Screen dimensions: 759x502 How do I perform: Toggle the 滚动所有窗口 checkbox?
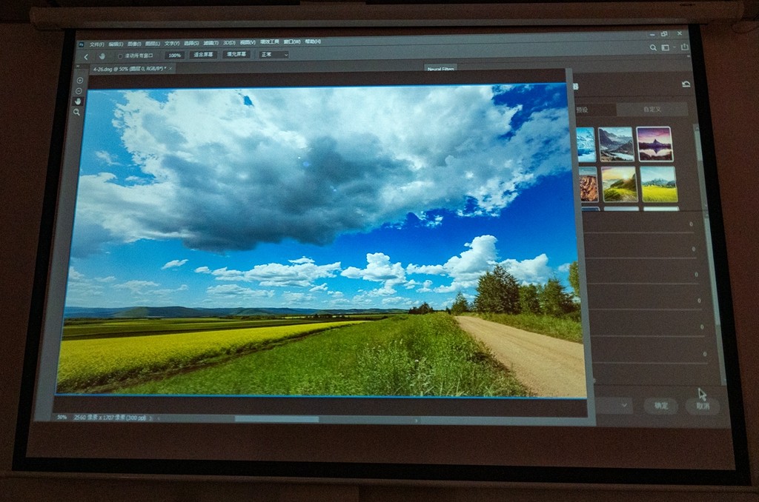point(120,56)
